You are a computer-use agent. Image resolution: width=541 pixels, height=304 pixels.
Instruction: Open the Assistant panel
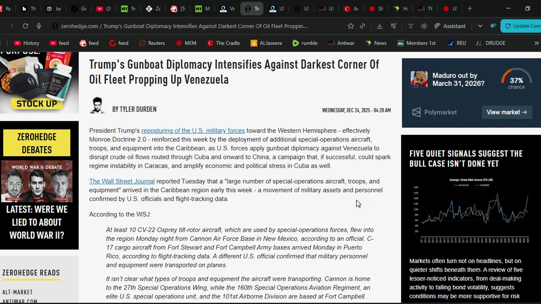click(450, 26)
